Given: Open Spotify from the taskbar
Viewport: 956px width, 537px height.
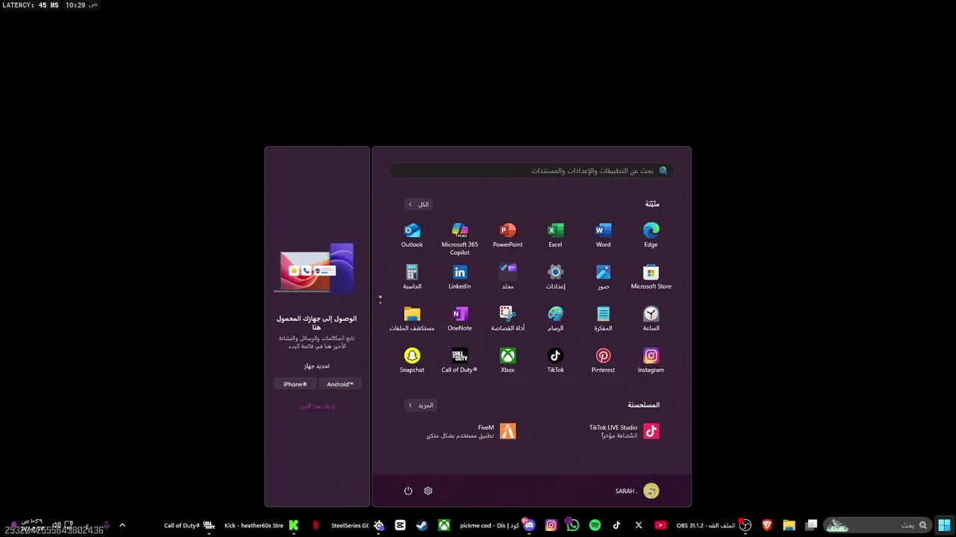Looking at the screenshot, I should 595,525.
